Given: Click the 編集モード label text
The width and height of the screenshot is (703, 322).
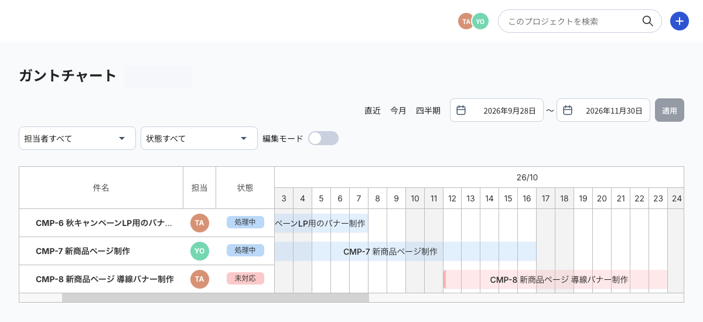Looking at the screenshot, I should pyautogui.click(x=283, y=139).
